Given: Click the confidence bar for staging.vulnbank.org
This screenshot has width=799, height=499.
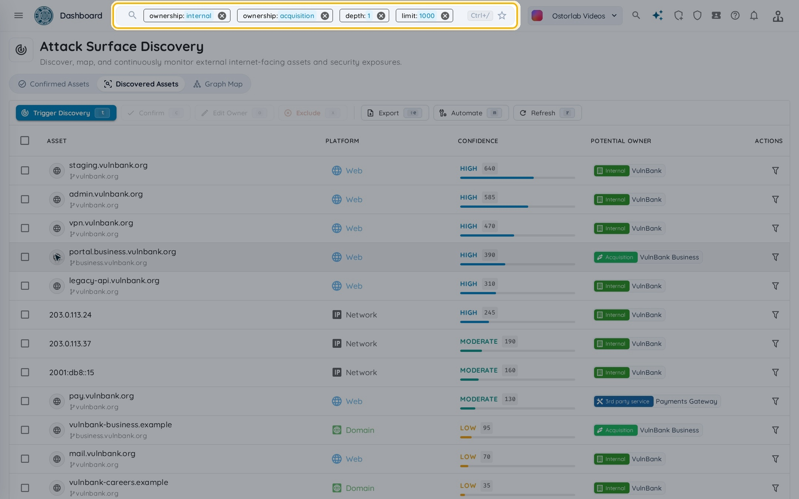Looking at the screenshot, I should pyautogui.click(x=518, y=178).
